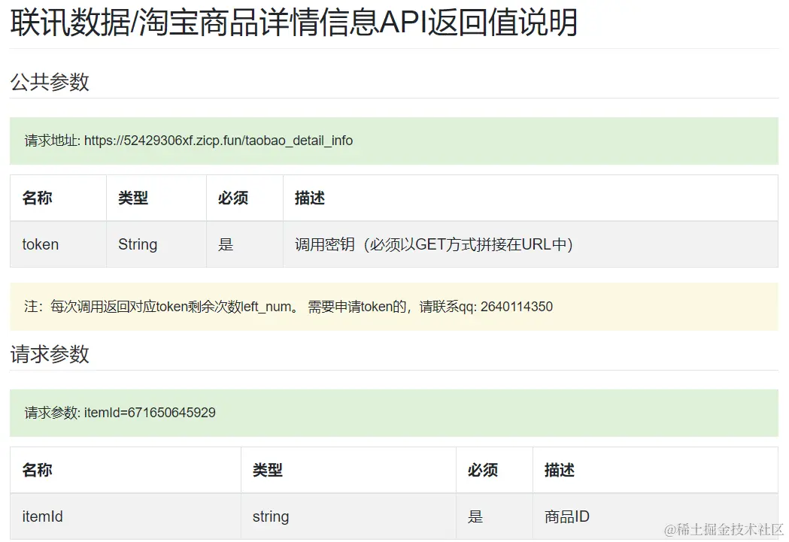Click the page title 联讯数据/淘宝商品详情信息API返回值说明
789x542 pixels.
pos(293,23)
